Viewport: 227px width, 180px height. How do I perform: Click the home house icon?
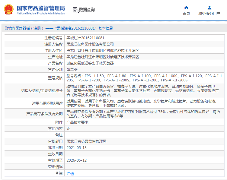[x=186, y=8]
